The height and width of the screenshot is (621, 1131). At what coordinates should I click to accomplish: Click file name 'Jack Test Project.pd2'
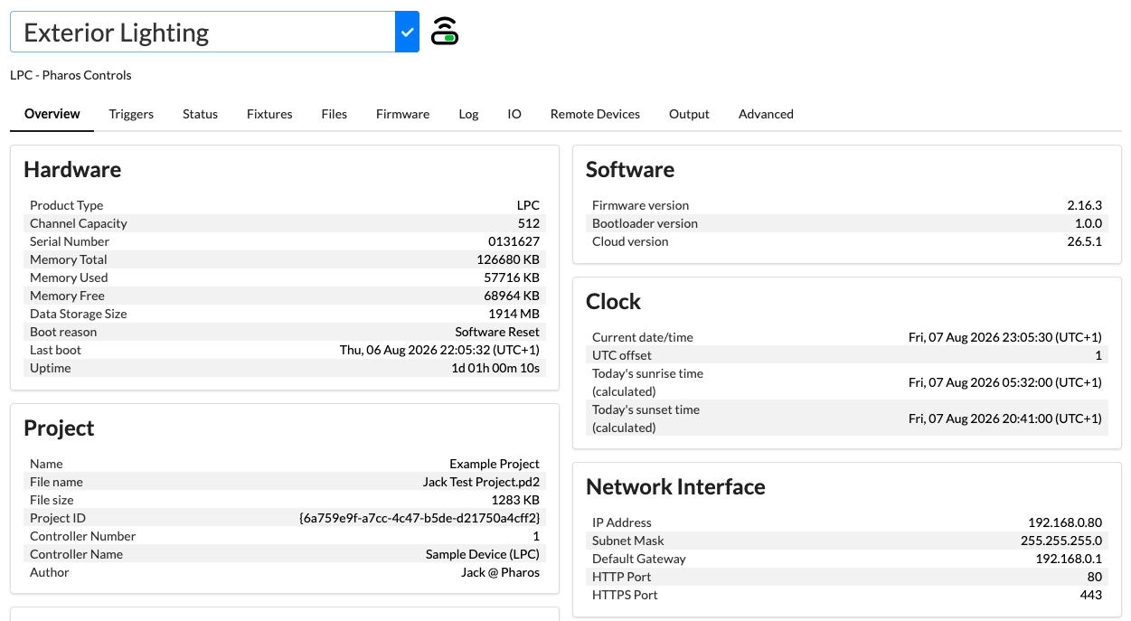[x=481, y=482]
